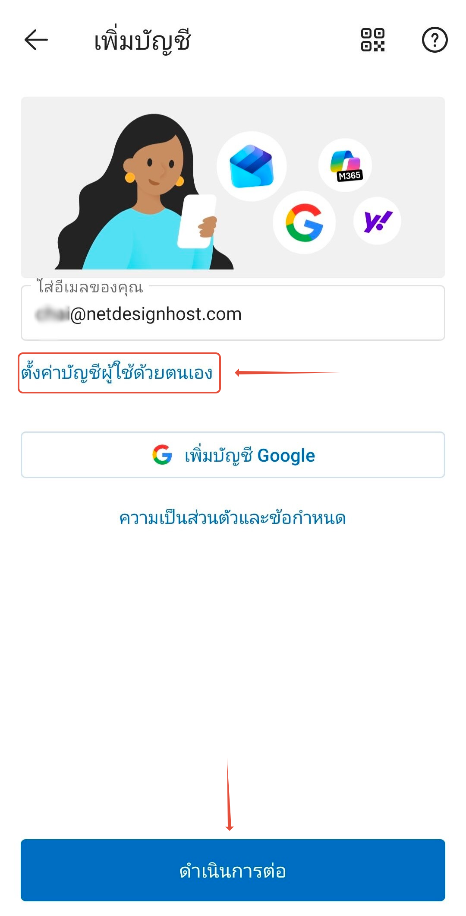Image resolution: width=466 pixels, height=916 pixels.
Task: Open the help question mark icon
Action: [x=435, y=40]
